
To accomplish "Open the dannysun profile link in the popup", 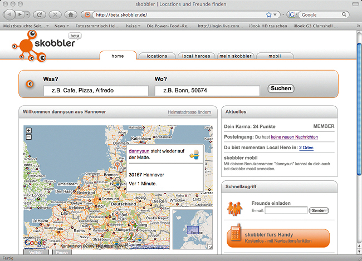I will coord(139,151).
